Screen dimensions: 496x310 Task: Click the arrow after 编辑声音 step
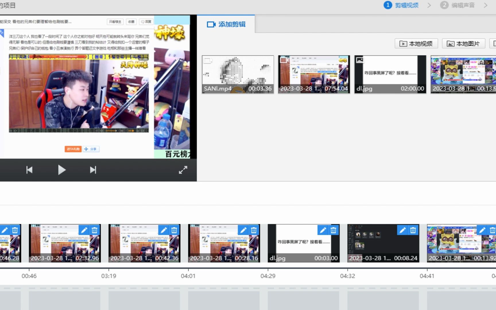(485, 5)
